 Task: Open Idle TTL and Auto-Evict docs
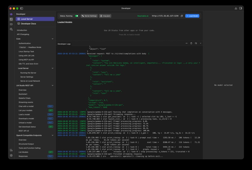[28, 64]
